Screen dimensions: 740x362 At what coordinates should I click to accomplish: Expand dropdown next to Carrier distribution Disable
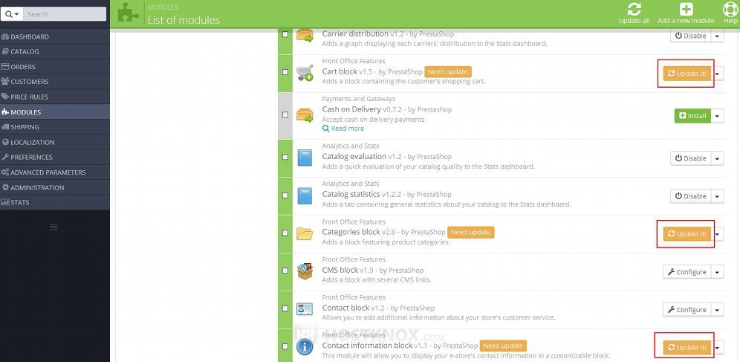click(x=718, y=36)
